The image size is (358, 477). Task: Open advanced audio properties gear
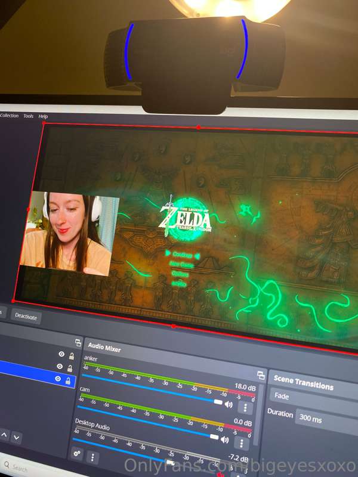(77, 454)
